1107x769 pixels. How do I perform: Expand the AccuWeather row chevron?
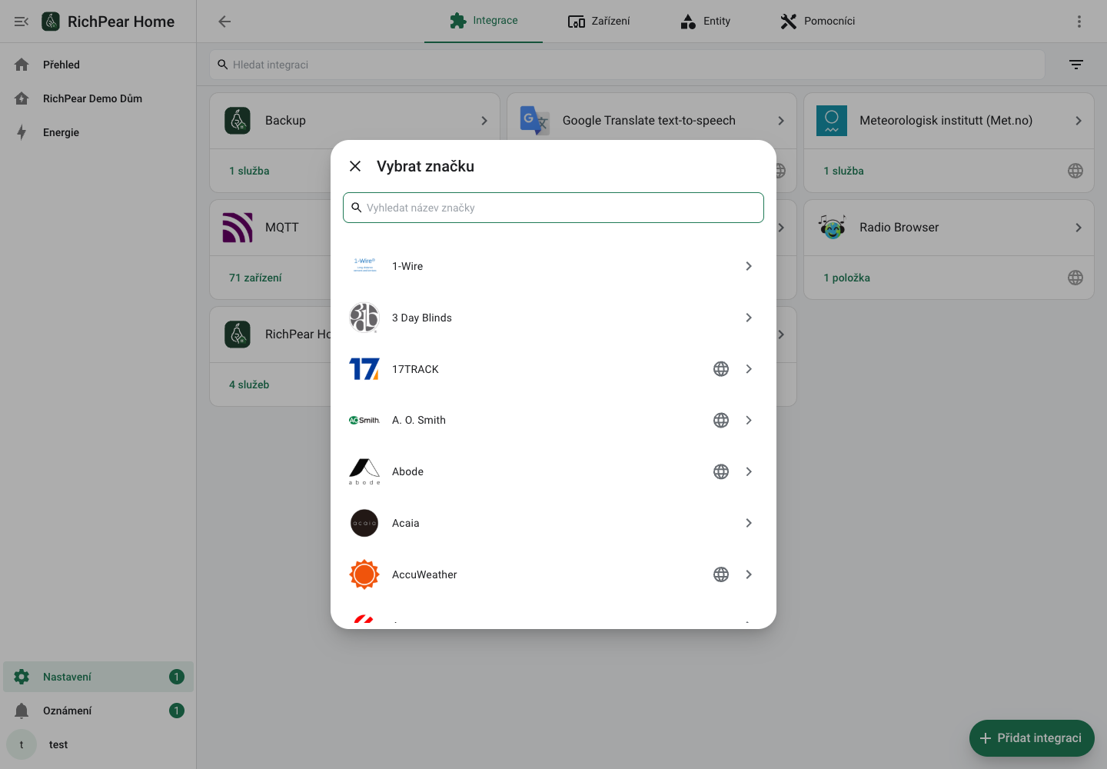pyautogui.click(x=749, y=574)
